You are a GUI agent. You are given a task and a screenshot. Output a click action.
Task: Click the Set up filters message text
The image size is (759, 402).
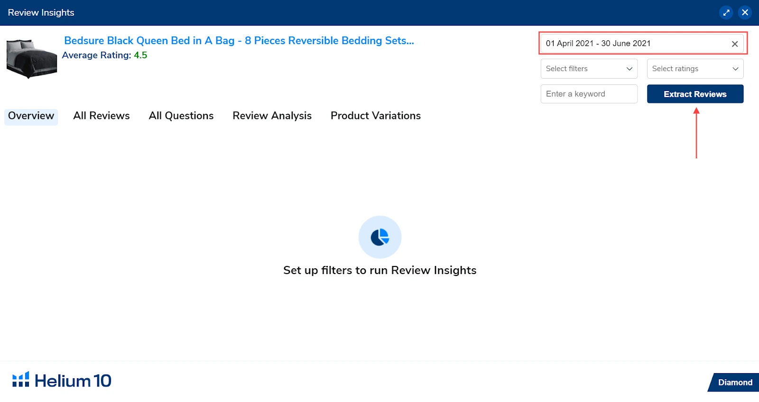[x=379, y=270]
